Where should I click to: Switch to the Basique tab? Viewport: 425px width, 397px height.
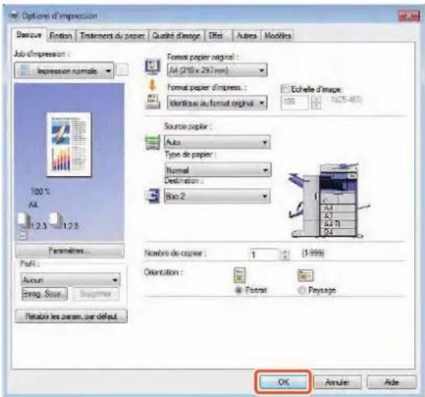click(x=29, y=35)
